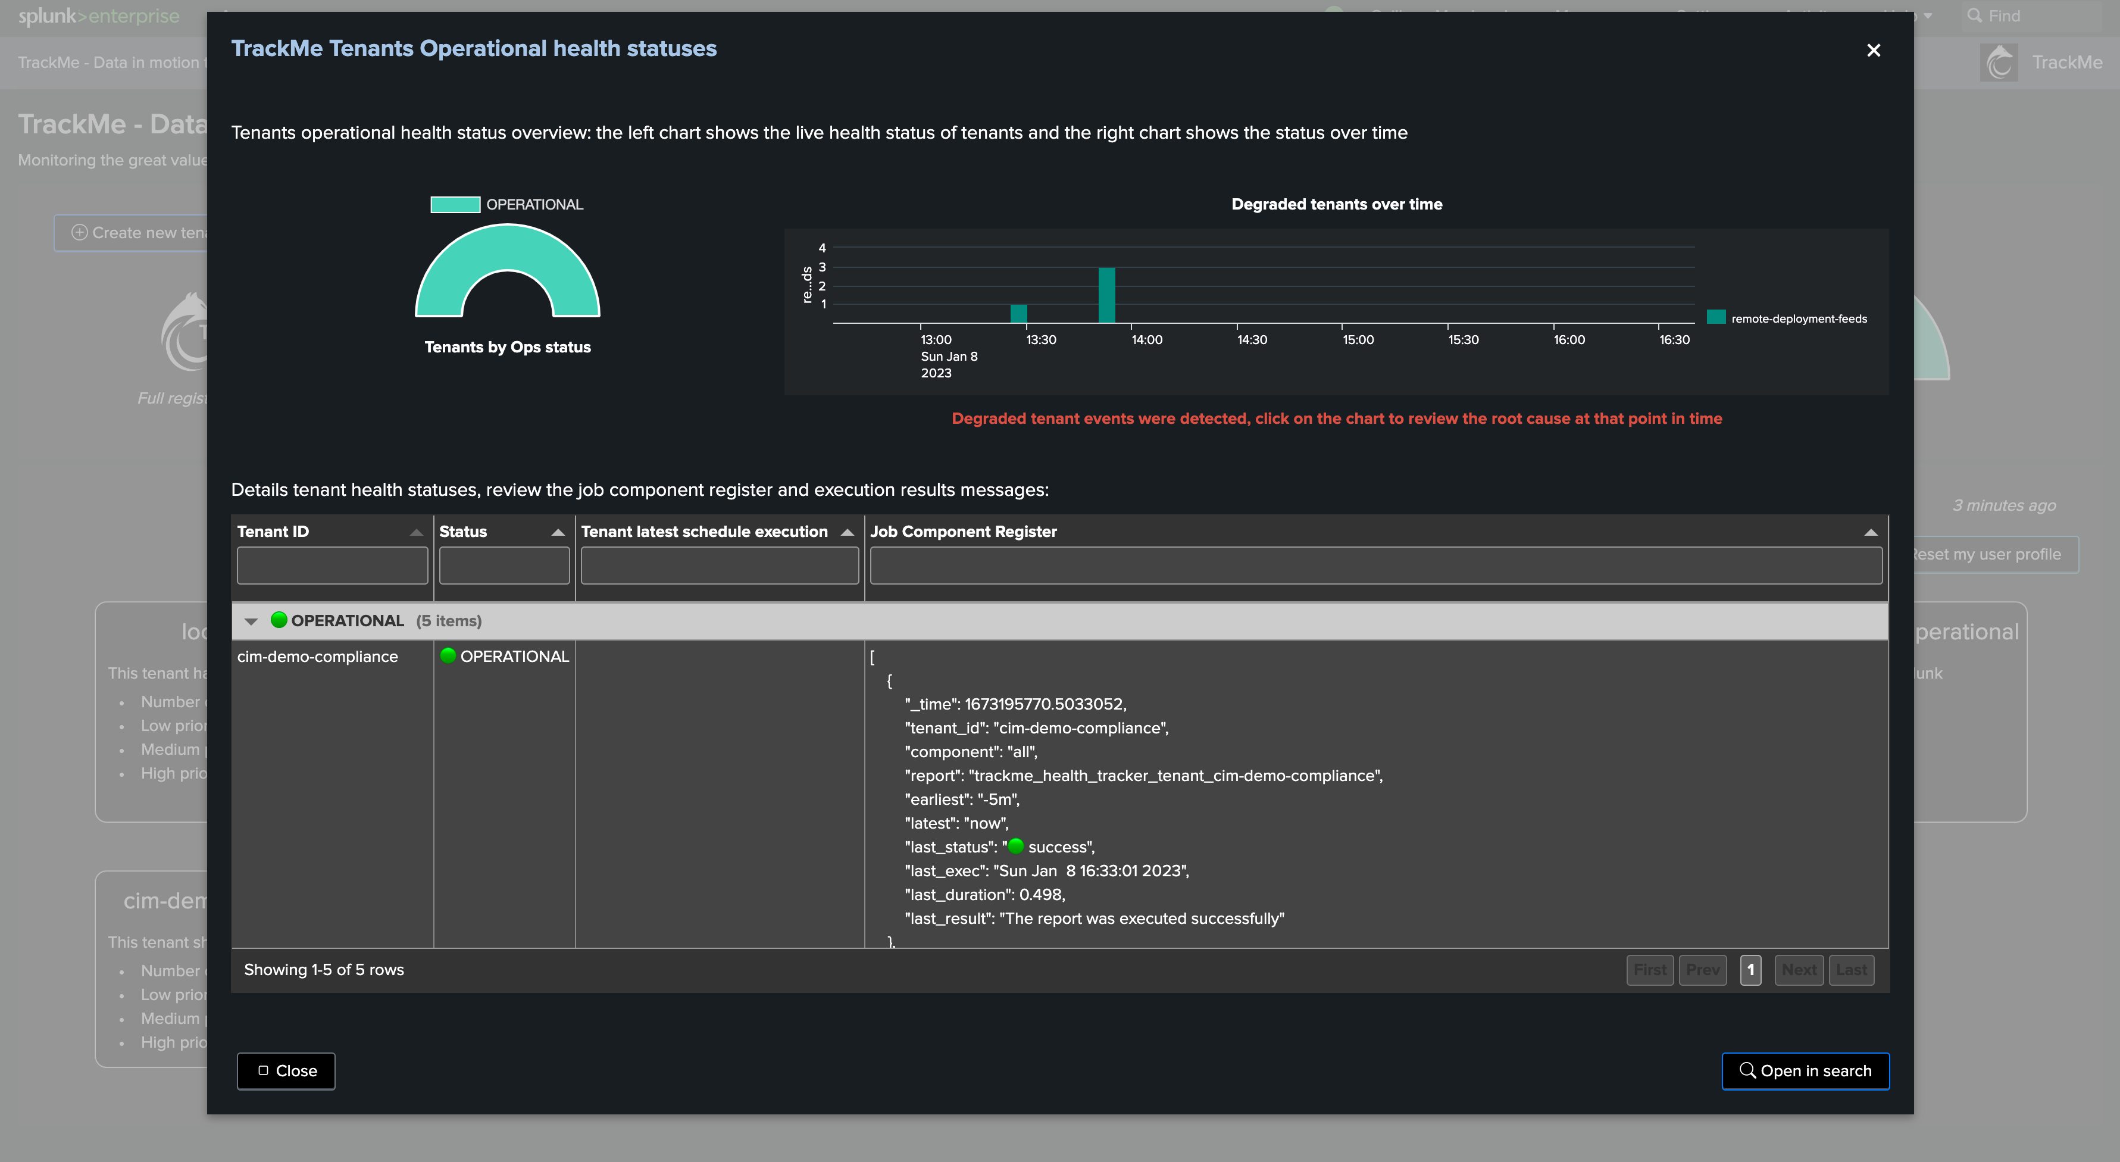This screenshot has height=1162, width=2120.
Task: Click the report name JSON line
Action: pos(1144,776)
